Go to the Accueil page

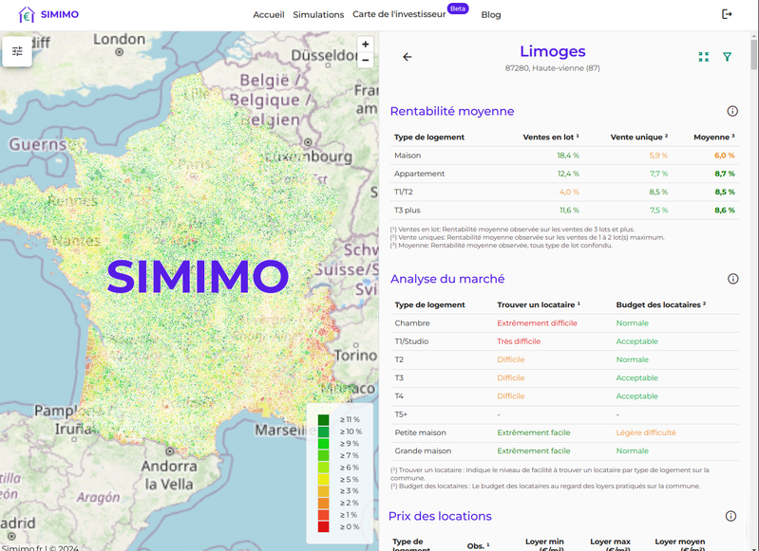tap(269, 15)
